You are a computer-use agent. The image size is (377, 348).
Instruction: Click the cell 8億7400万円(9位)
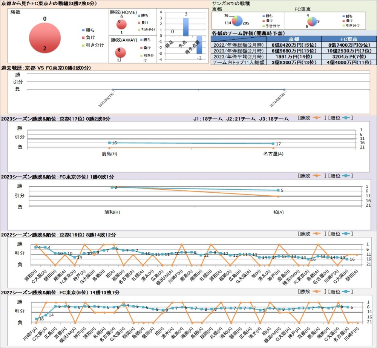coord(349,45)
